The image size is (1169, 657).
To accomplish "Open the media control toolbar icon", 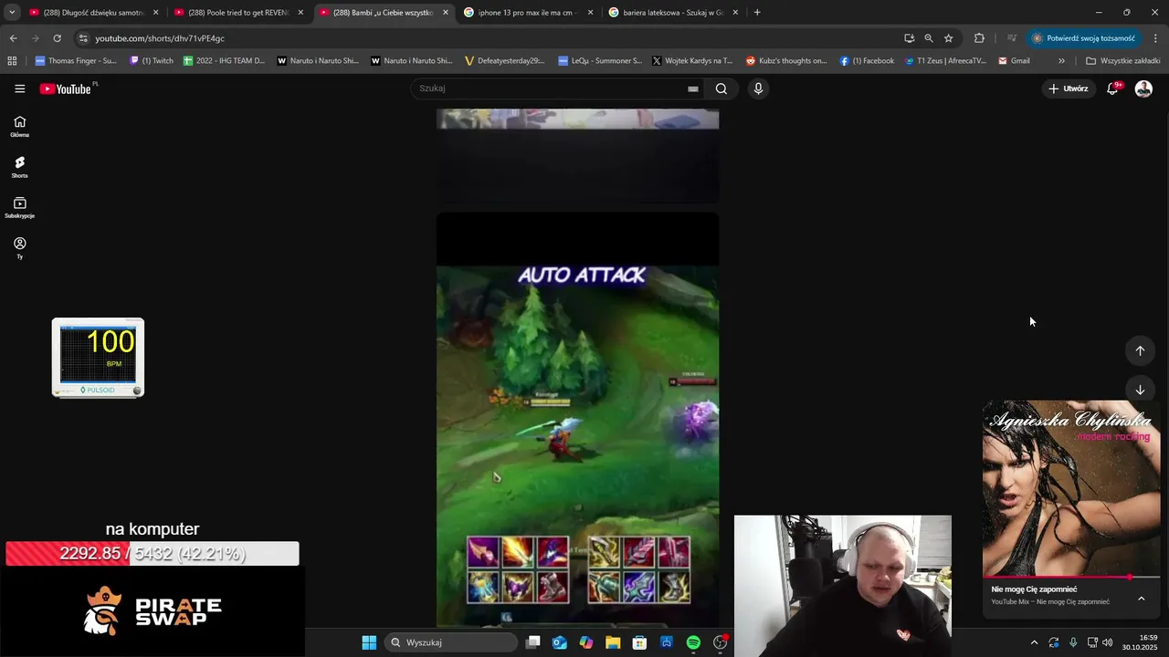I will coord(1012,38).
